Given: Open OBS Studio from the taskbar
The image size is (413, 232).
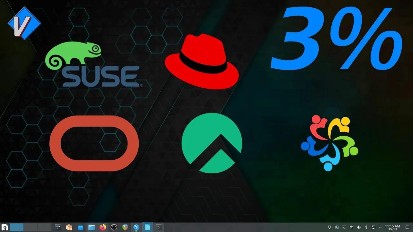Looking at the screenshot, I should pos(115,227).
